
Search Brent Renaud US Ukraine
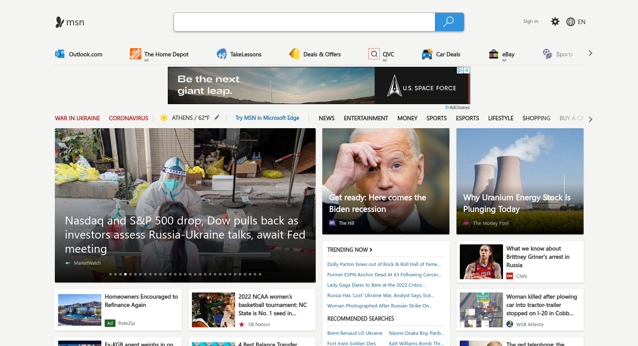point(355,333)
